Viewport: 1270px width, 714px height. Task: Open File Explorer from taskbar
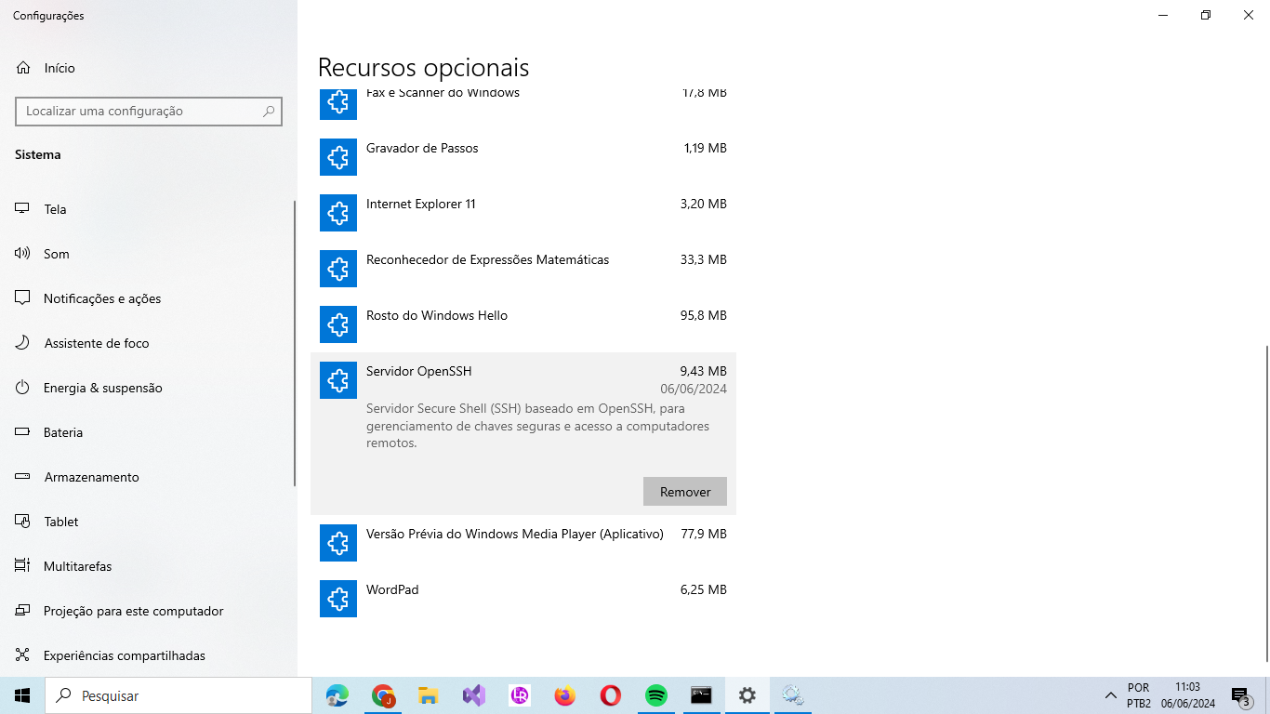click(428, 695)
